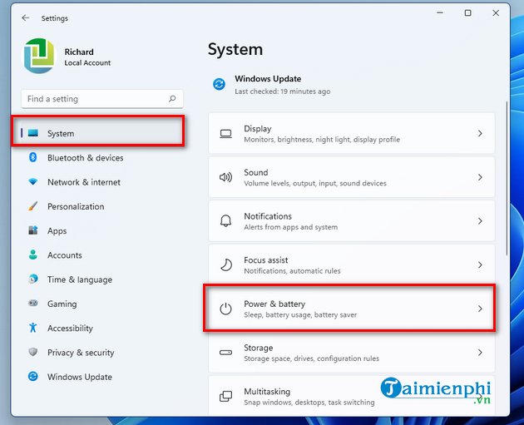Click the top Windows Update refresh icon
This screenshot has height=425, width=524.
coord(220,84)
